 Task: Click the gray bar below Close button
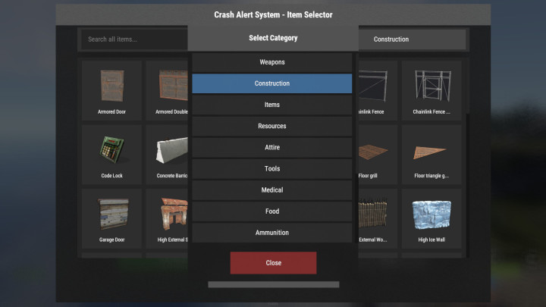tap(273, 285)
